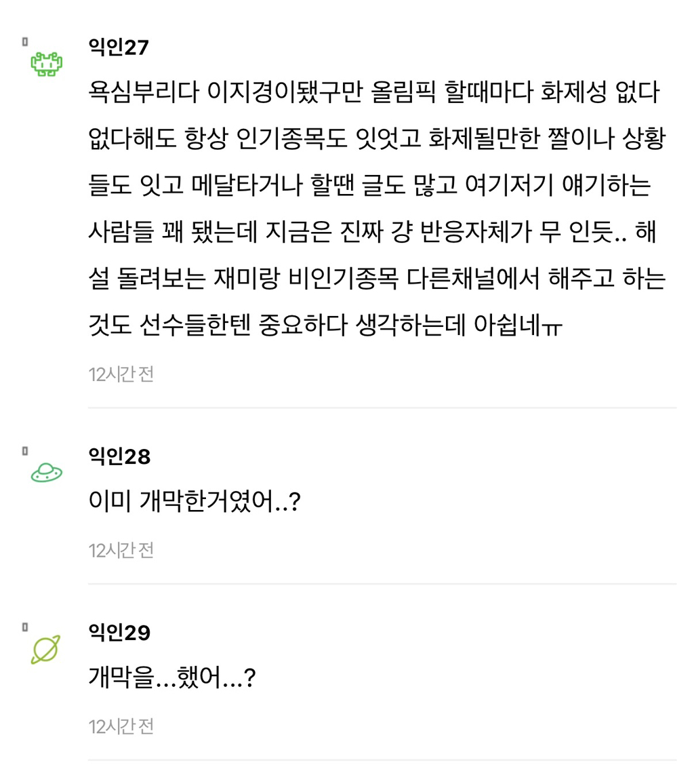Open the 익인28 username

(119, 456)
